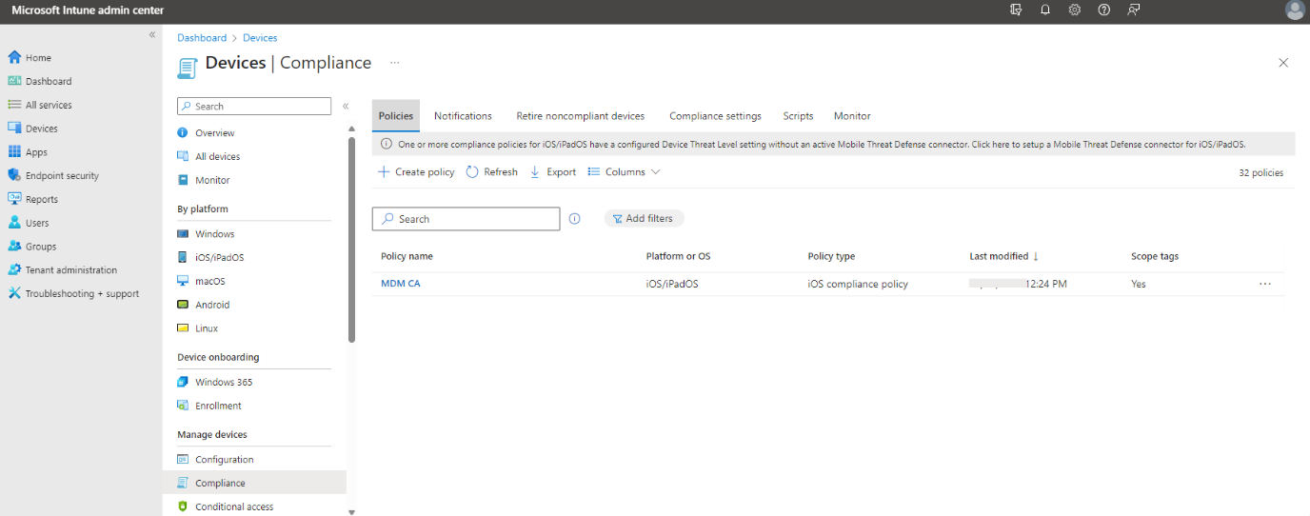Export the policies list
This screenshot has height=516, width=1310.
tap(552, 172)
